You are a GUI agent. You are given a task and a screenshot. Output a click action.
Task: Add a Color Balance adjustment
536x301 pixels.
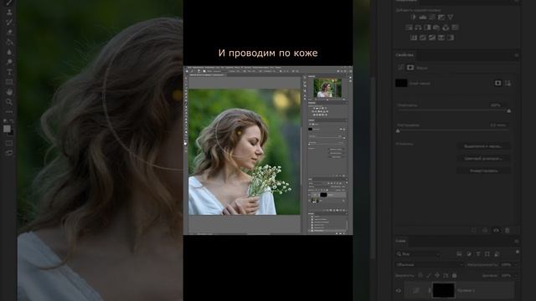pyautogui.click(x=418, y=28)
